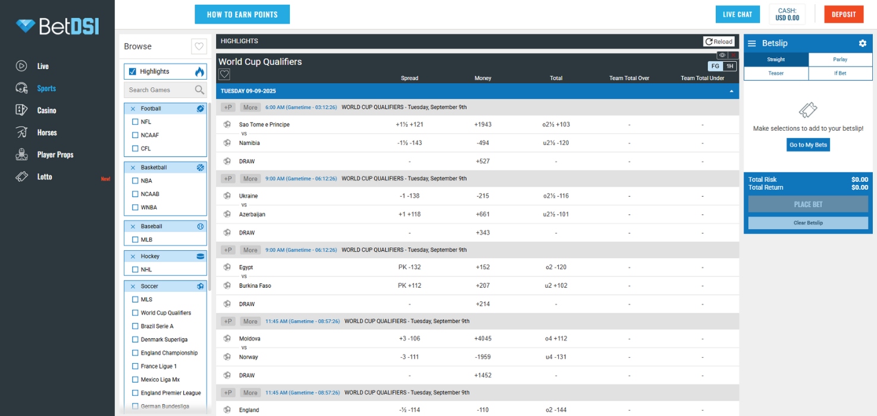
Task: Click the soccer ball icon beside Egypt
Action: tap(227, 267)
